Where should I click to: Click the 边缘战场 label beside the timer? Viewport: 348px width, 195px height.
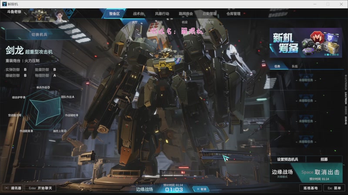pos(144,189)
